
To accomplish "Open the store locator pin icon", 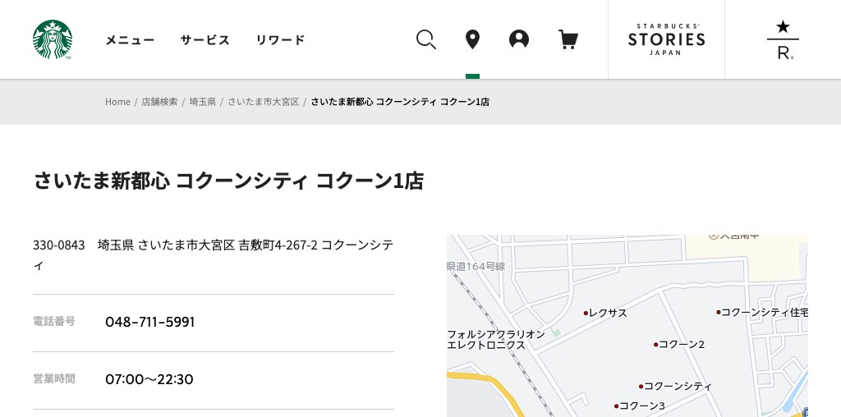I will coord(472,39).
